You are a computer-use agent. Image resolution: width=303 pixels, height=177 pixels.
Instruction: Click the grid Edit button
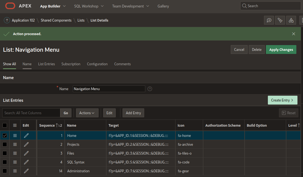tap(109, 113)
